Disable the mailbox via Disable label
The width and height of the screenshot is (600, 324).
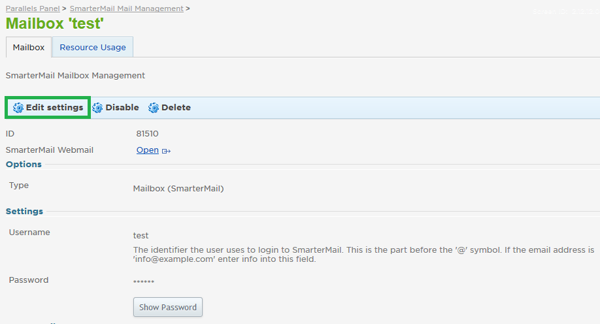pos(122,108)
